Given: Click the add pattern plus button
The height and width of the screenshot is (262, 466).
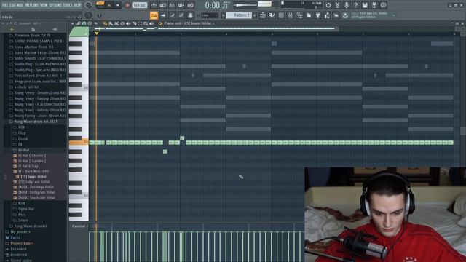Looking at the screenshot, I should (x=255, y=15).
